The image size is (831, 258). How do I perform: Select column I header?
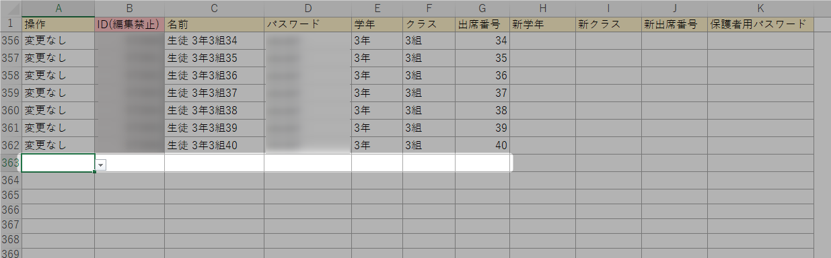[x=608, y=8]
